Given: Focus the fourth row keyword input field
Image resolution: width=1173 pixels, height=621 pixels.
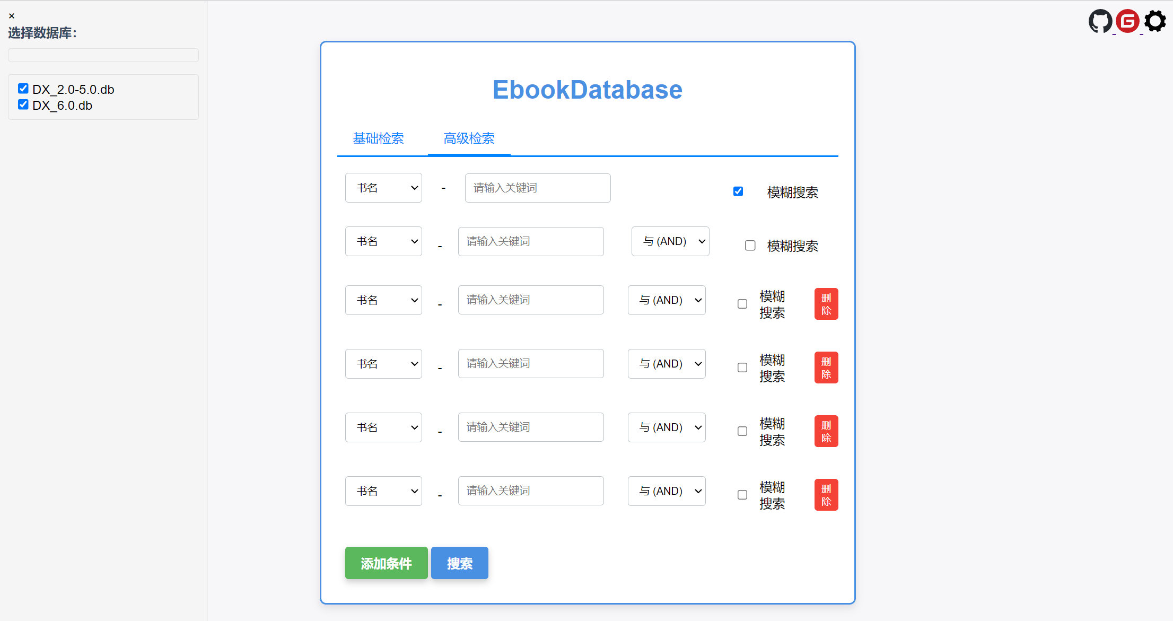Looking at the screenshot, I should [531, 363].
